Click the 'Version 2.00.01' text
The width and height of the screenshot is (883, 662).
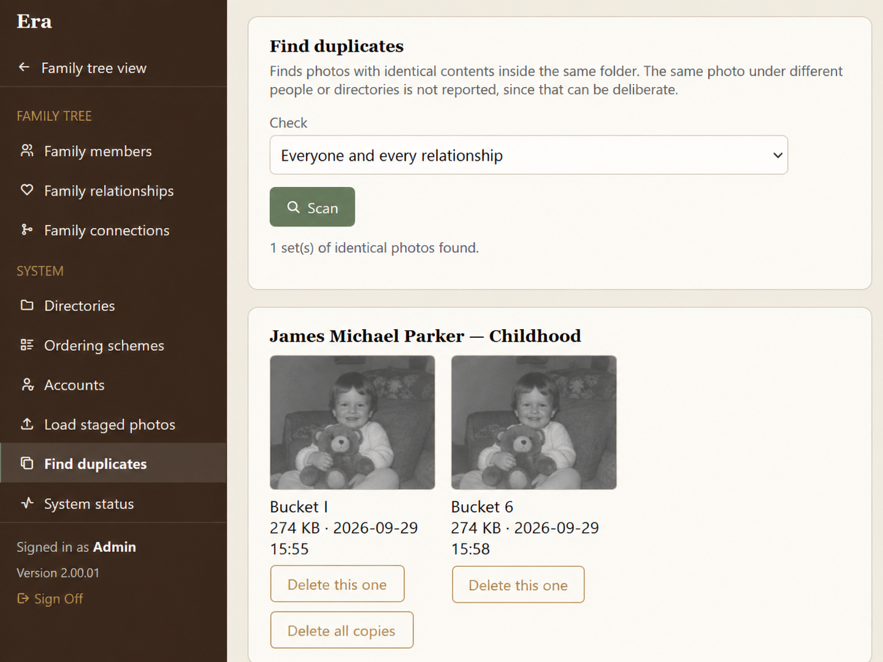click(58, 572)
